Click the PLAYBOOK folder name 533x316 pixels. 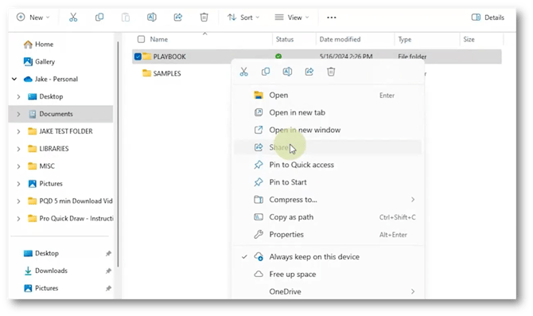169,57
